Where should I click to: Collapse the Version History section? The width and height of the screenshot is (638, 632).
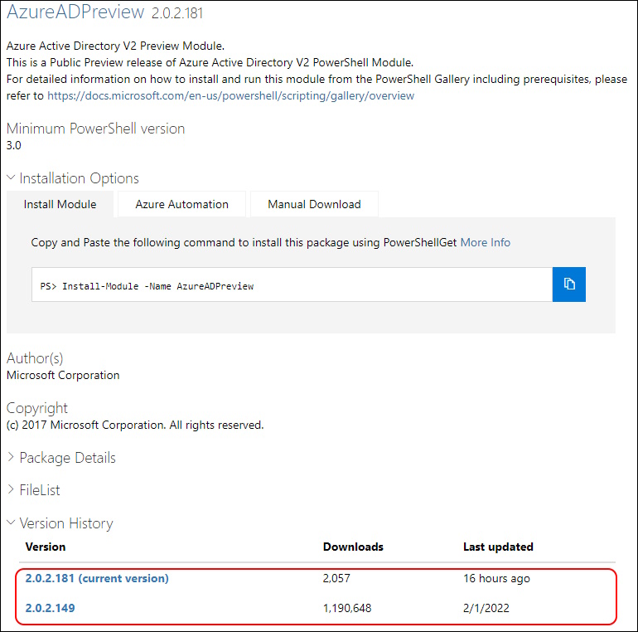coord(60,523)
